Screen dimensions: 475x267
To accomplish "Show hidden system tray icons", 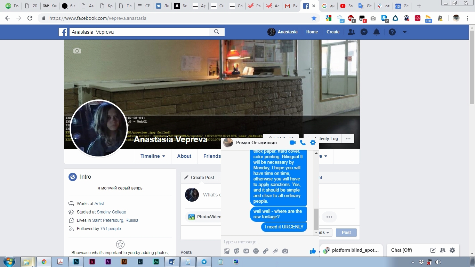I will 413,262.
